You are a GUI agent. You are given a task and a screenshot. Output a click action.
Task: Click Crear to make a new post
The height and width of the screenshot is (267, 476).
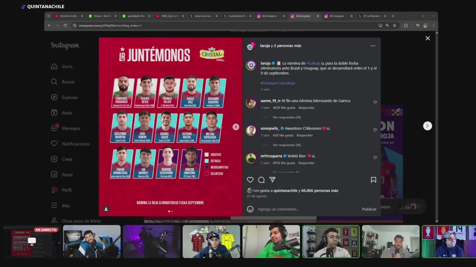pos(62,159)
